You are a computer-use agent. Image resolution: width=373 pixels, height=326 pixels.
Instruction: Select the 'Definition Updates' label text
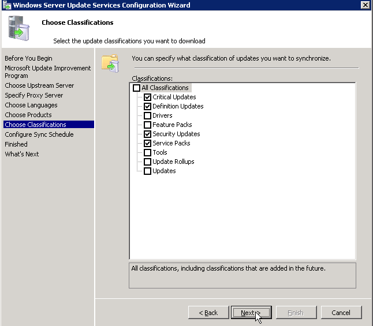click(178, 106)
